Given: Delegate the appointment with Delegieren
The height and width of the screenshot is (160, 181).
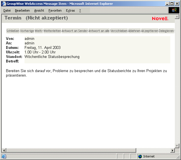Looking at the screenshot, I should (166, 31).
